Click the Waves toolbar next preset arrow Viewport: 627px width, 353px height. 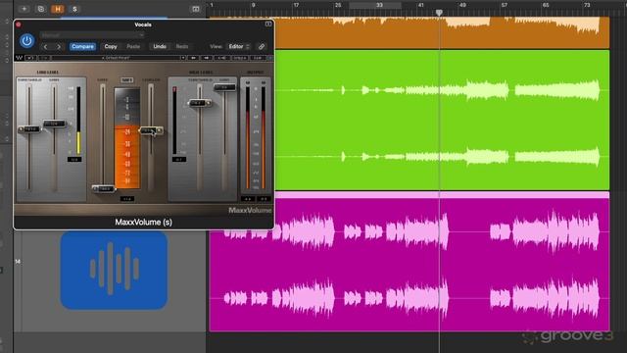[x=207, y=58]
